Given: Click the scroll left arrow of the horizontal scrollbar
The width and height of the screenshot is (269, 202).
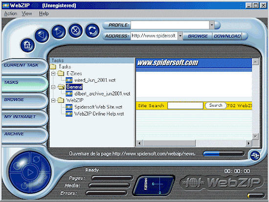Looking at the screenshot, I should (139, 143).
